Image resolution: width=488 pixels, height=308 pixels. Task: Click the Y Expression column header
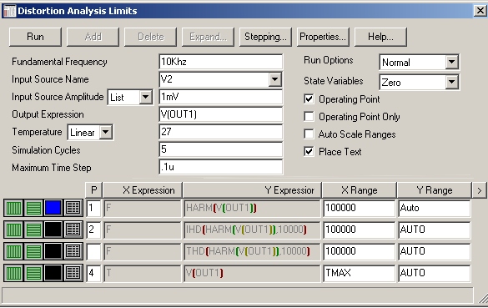pyautogui.click(x=252, y=190)
